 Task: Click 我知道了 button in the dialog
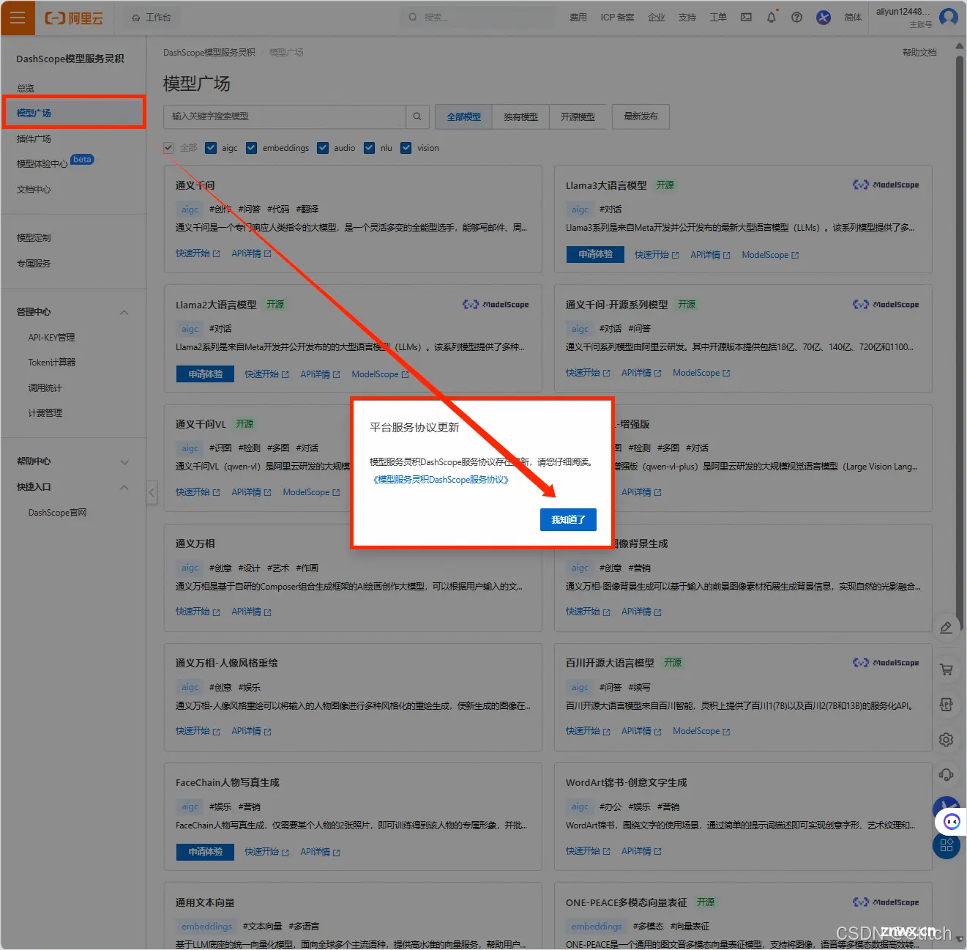coord(568,519)
